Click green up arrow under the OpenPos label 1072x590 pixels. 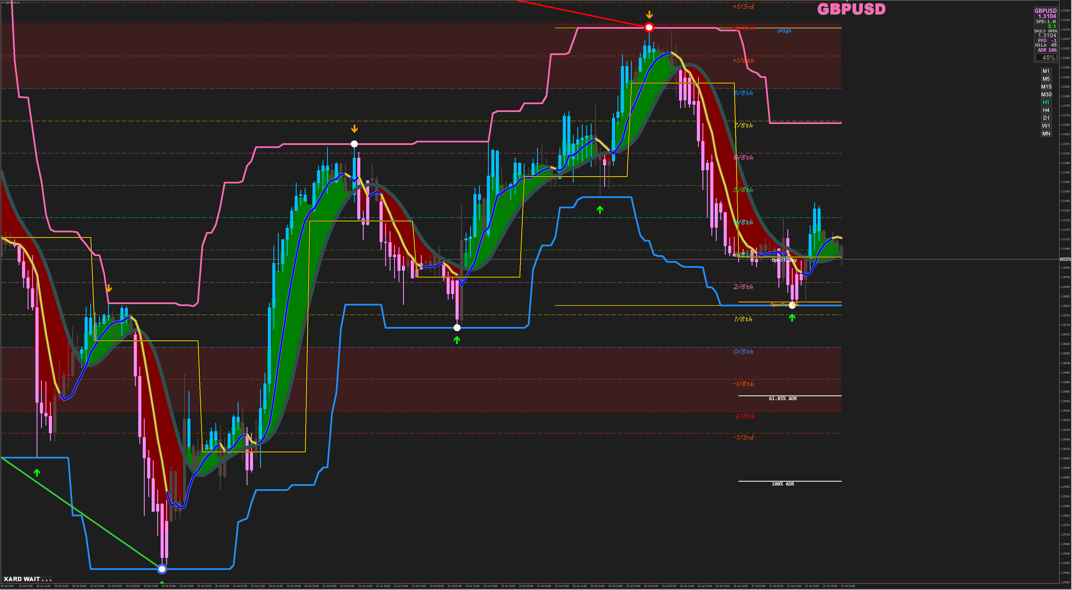point(792,318)
